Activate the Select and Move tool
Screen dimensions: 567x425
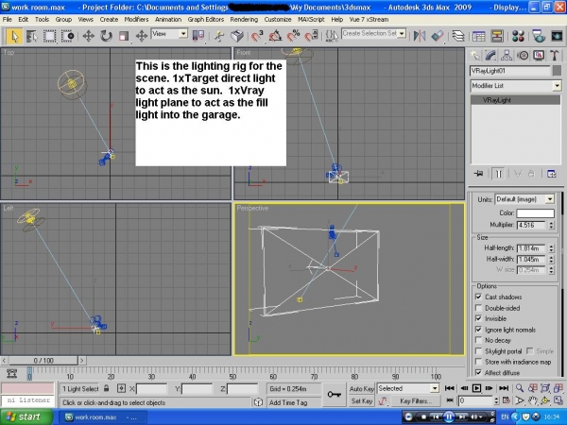[88, 36]
